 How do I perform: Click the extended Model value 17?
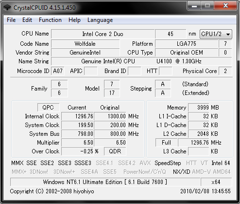coord(112,93)
